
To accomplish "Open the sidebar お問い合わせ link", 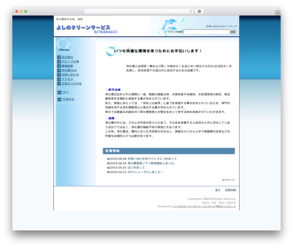I will click(70, 75).
